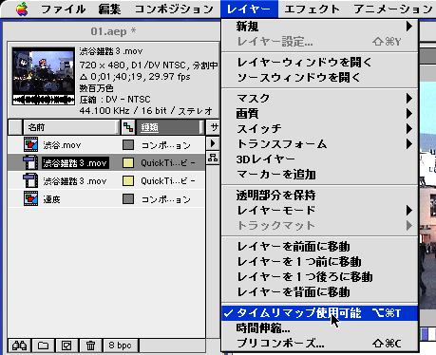The width and height of the screenshot is (436, 355).
Task: Expand the スイッチ submenu
Action: click(x=320, y=128)
